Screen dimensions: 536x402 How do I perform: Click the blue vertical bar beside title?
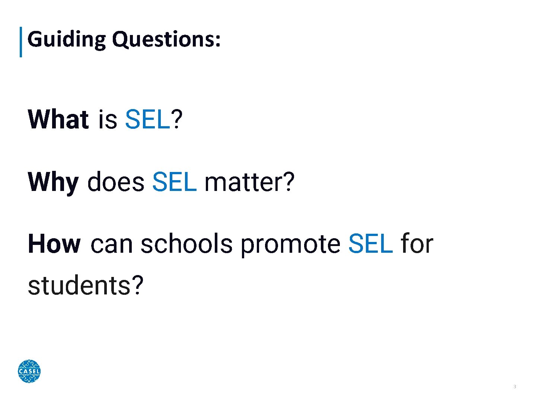[21, 42]
